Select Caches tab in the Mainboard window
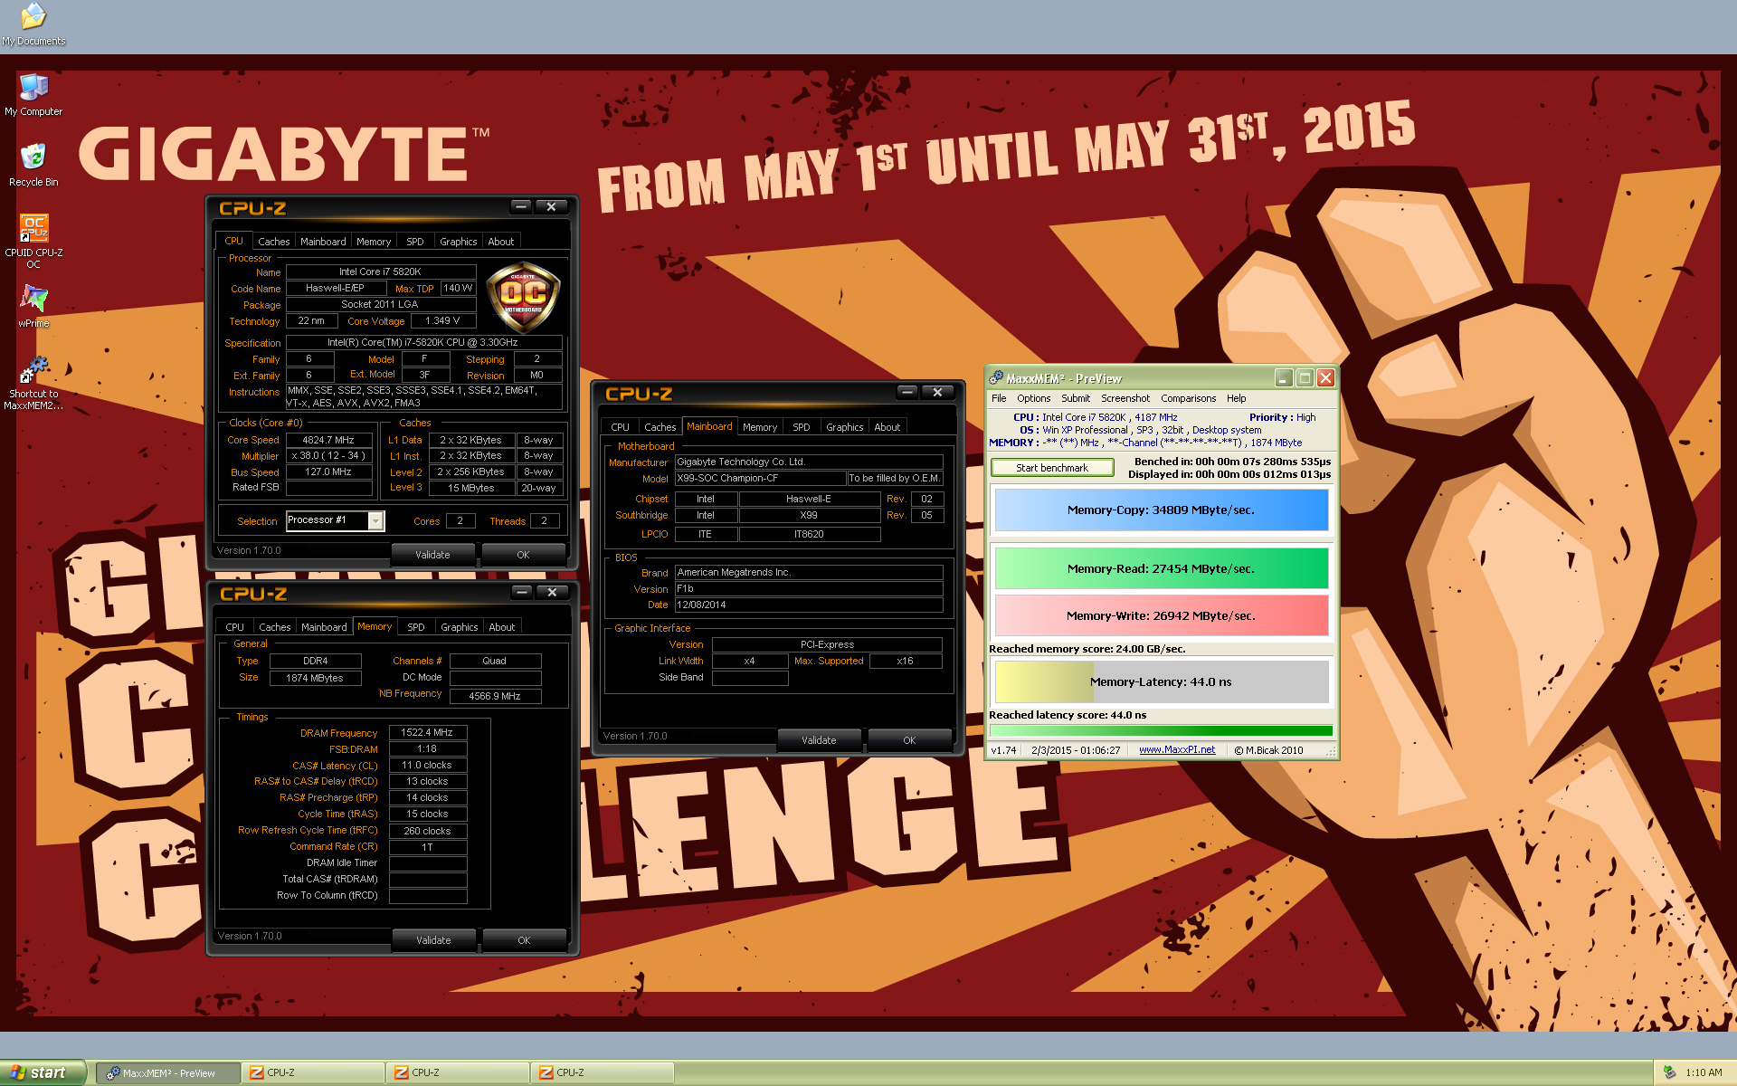1737x1086 pixels. (x=660, y=427)
